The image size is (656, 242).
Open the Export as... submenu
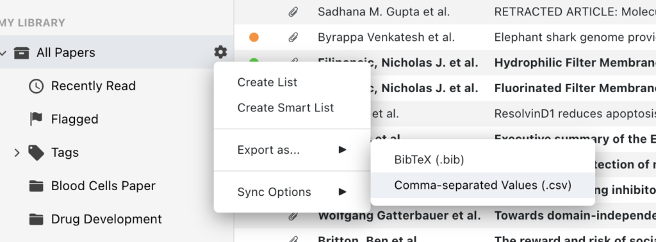[292, 150]
